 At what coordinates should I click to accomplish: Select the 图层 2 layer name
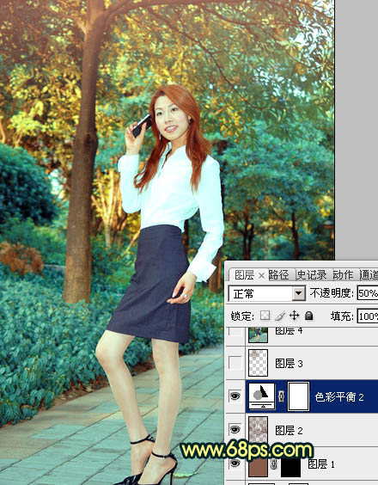289,430
